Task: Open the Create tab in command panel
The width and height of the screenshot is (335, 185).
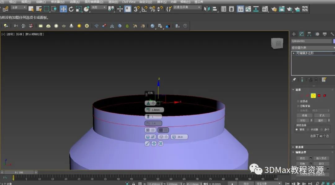Action: click(294, 34)
